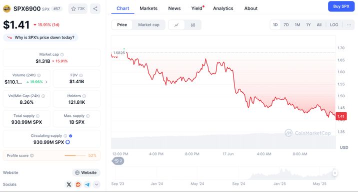Image resolution: width=358 pixels, height=192 pixels.
Task: Open the Analytics tab
Action: 223,9
